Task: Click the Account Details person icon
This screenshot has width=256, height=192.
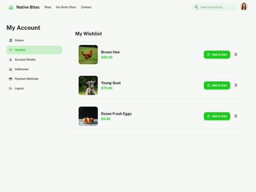Action: [x=10, y=60]
